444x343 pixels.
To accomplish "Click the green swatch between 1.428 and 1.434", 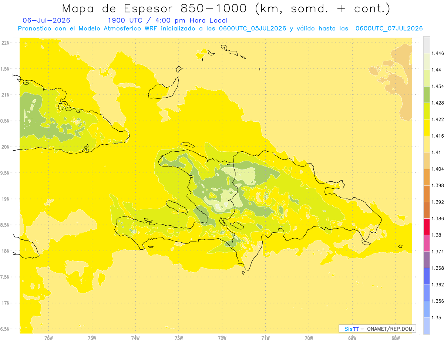I will point(427,94).
